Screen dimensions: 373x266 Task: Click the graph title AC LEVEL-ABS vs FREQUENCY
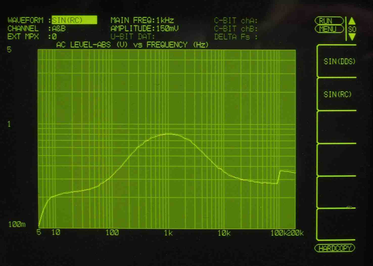coord(132,45)
